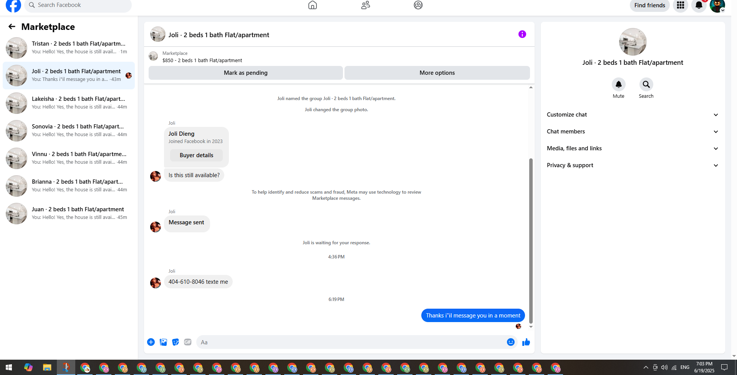Open Sonovia's conversation in the list
The image size is (737, 375).
[69, 131]
